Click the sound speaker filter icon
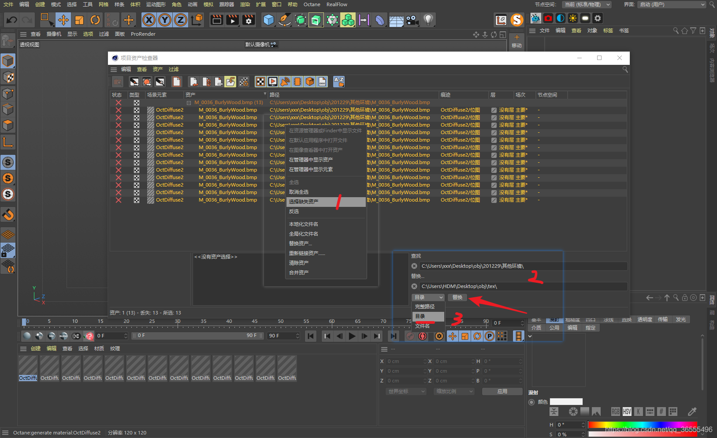 (285, 82)
